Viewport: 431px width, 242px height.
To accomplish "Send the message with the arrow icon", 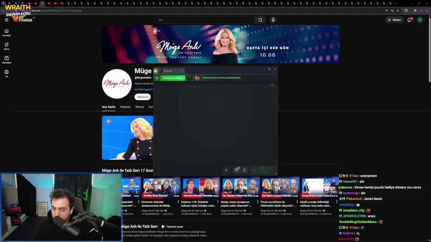I will pyautogui.click(x=226, y=170).
